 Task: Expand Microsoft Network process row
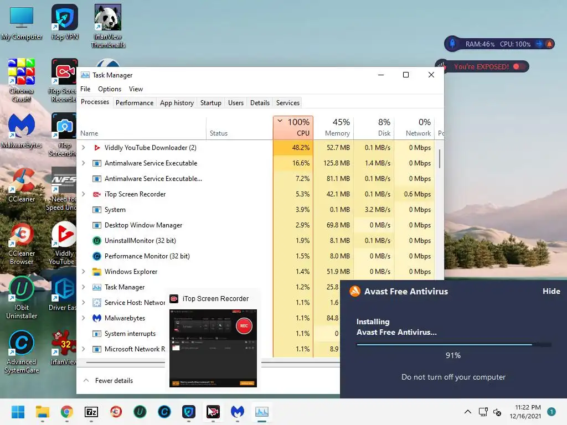click(x=84, y=349)
